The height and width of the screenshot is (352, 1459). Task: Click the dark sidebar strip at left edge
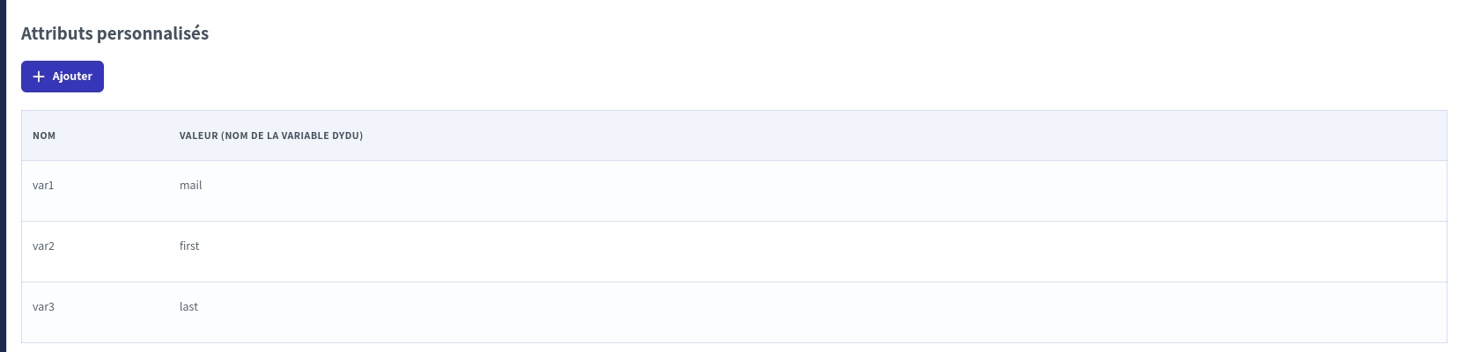coord(3,176)
